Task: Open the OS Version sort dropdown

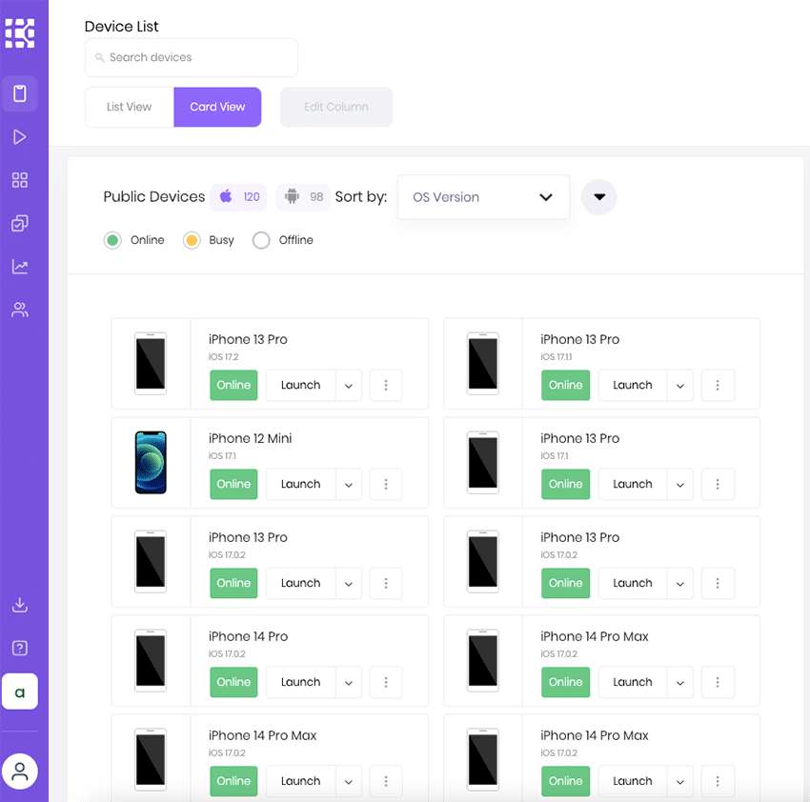Action: tap(483, 196)
